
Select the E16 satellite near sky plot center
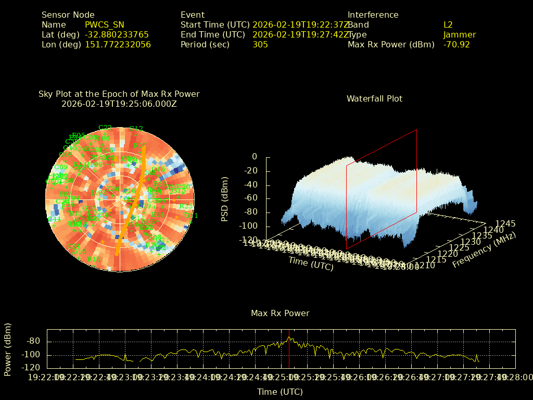(129, 191)
